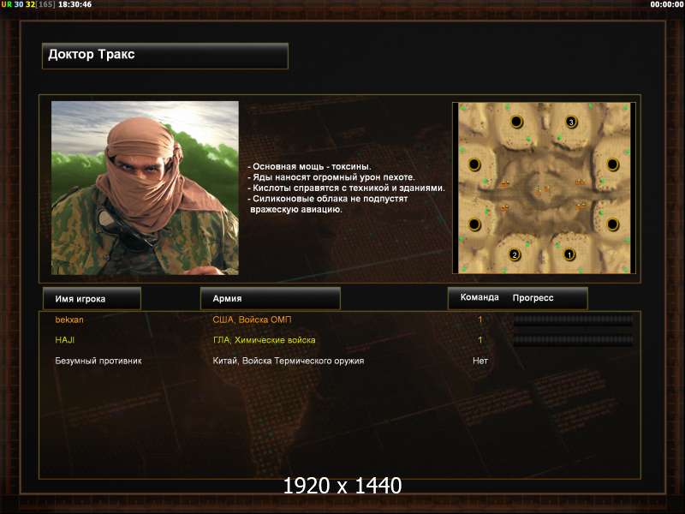Select player bekxan in the list
Image resolution: width=685 pixels, height=514 pixels.
(69, 320)
